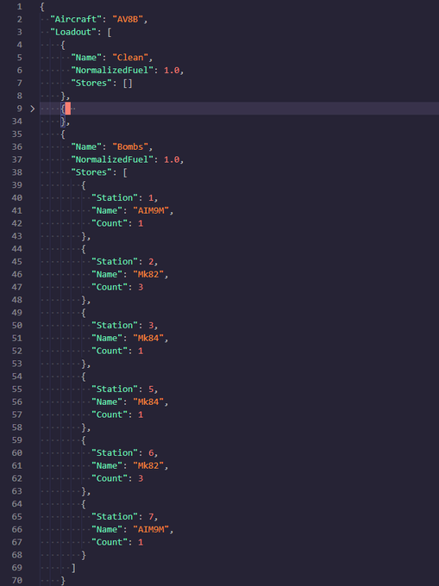
Task: Click the Station value 5 on line 55
Action: [x=151, y=389]
